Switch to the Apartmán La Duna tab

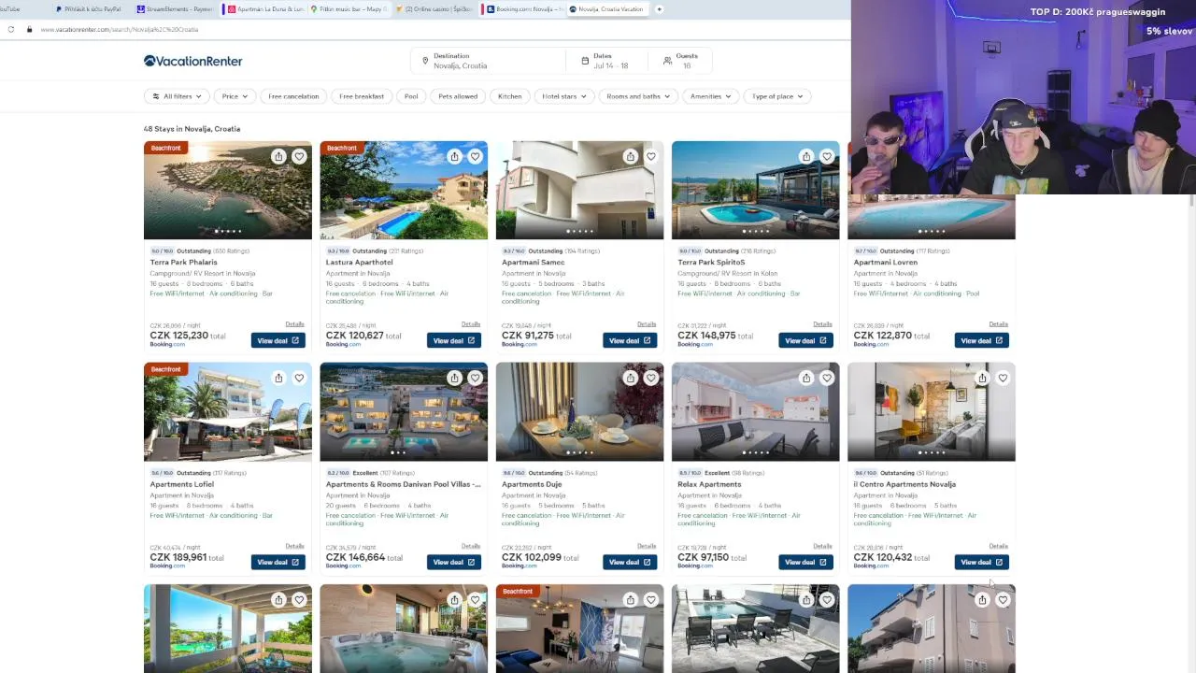tap(265, 9)
